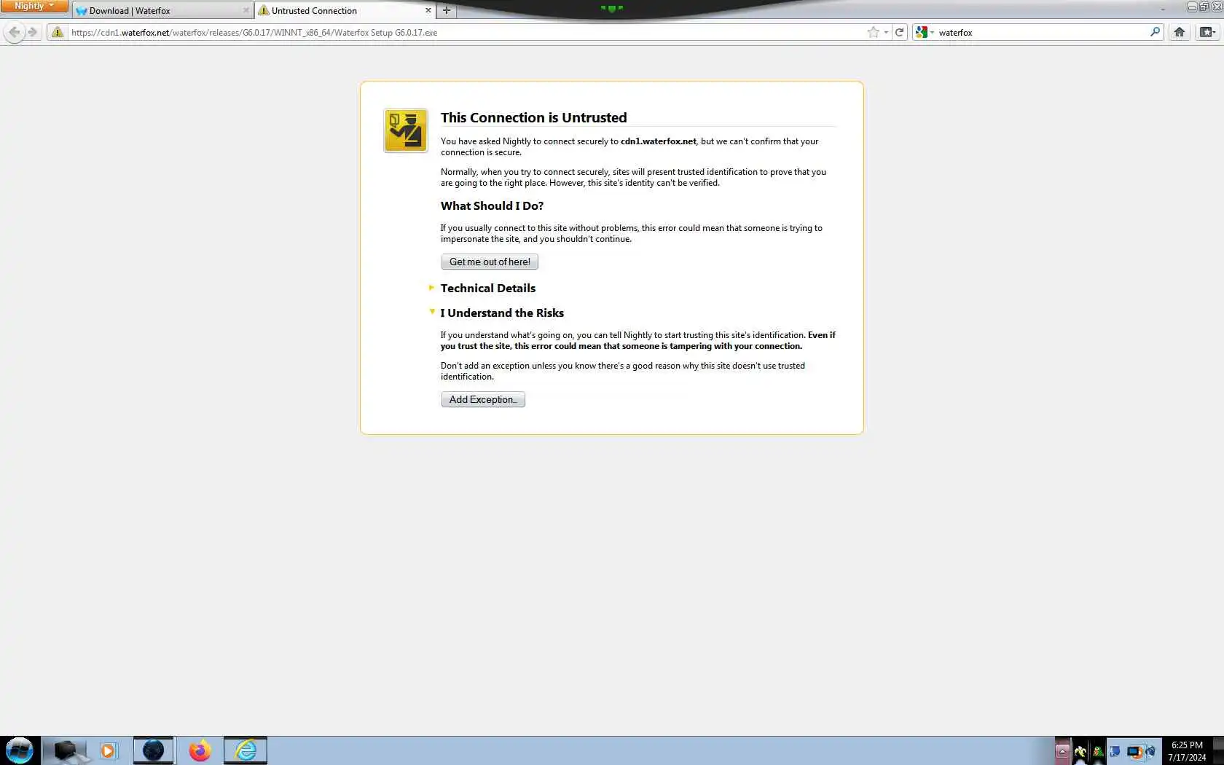1224x765 pixels.
Task: Click the yellow-white tray icon
Action: (1080, 751)
